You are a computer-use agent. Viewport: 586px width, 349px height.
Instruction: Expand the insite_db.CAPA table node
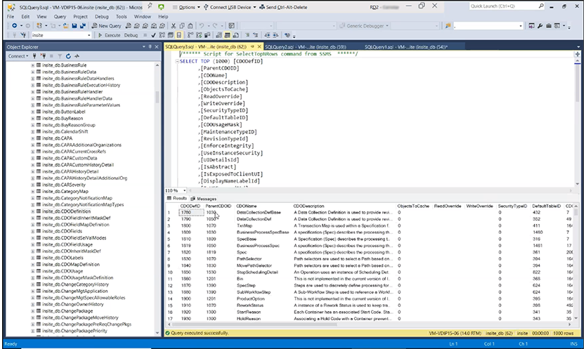(32, 138)
